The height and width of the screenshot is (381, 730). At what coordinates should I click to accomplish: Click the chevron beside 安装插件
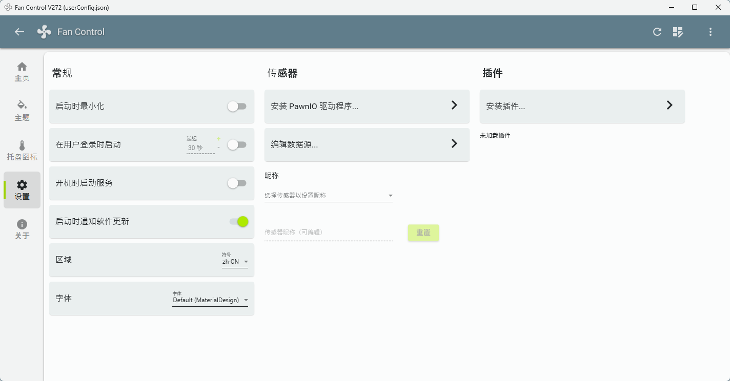[x=670, y=105]
